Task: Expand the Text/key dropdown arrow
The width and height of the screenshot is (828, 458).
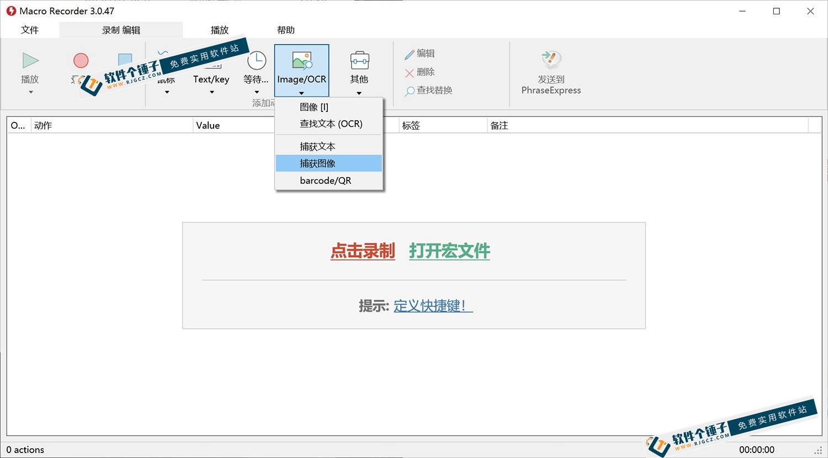Action: (212, 92)
